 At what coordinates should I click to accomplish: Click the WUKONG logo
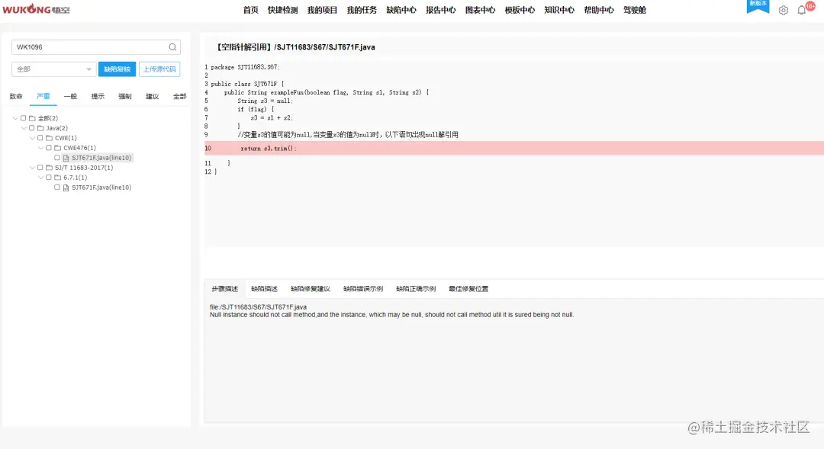(x=37, y=9)
